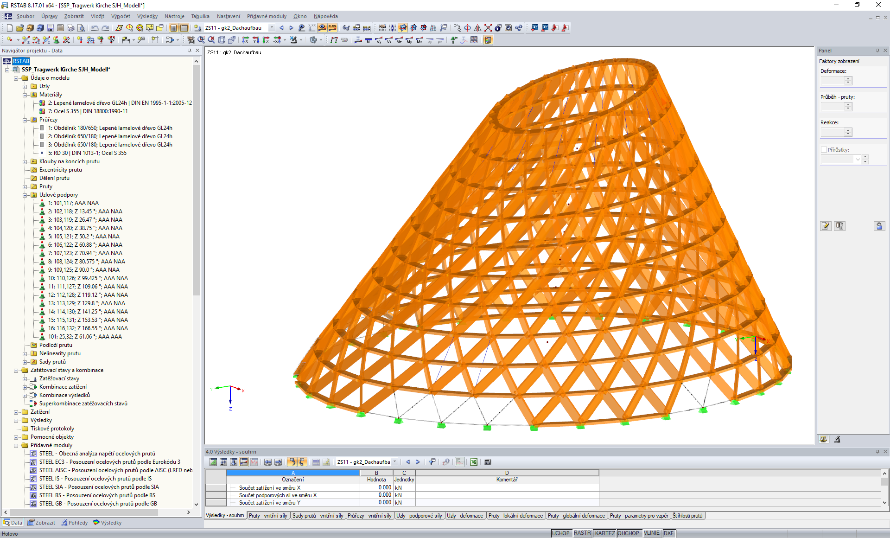Click the Save file toolbar icon

tap(51, 28)
